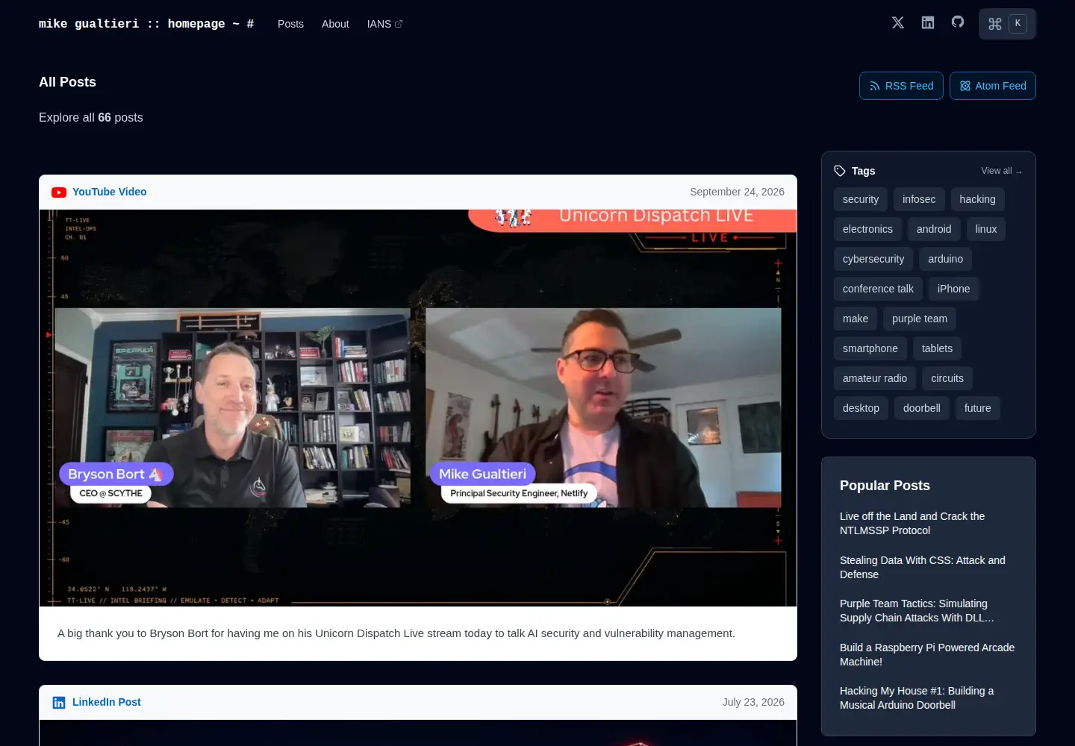Viewport: 1075px width, 746px height.
Task: Open the IANS external link
Action: coord(384,24)
